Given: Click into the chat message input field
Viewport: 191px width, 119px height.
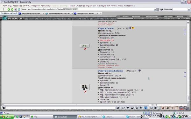Looking at the screenshot, I should tap(60, 108).
